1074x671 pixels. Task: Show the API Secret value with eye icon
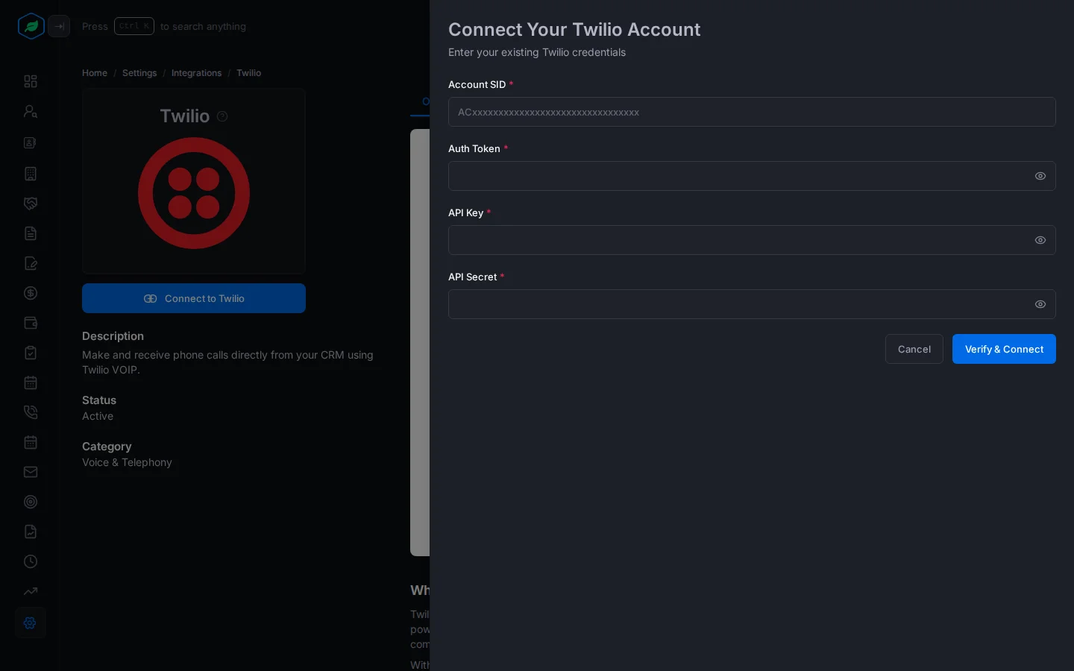1040,304
